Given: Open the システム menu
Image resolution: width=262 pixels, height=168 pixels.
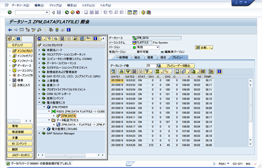Looking at the screenshot, I should coord(88,5).
